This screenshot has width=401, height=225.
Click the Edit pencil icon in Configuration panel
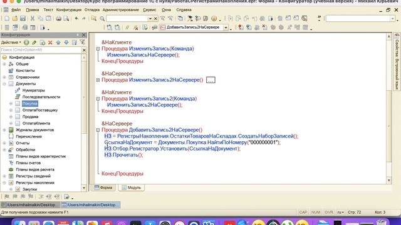(34, 42)
